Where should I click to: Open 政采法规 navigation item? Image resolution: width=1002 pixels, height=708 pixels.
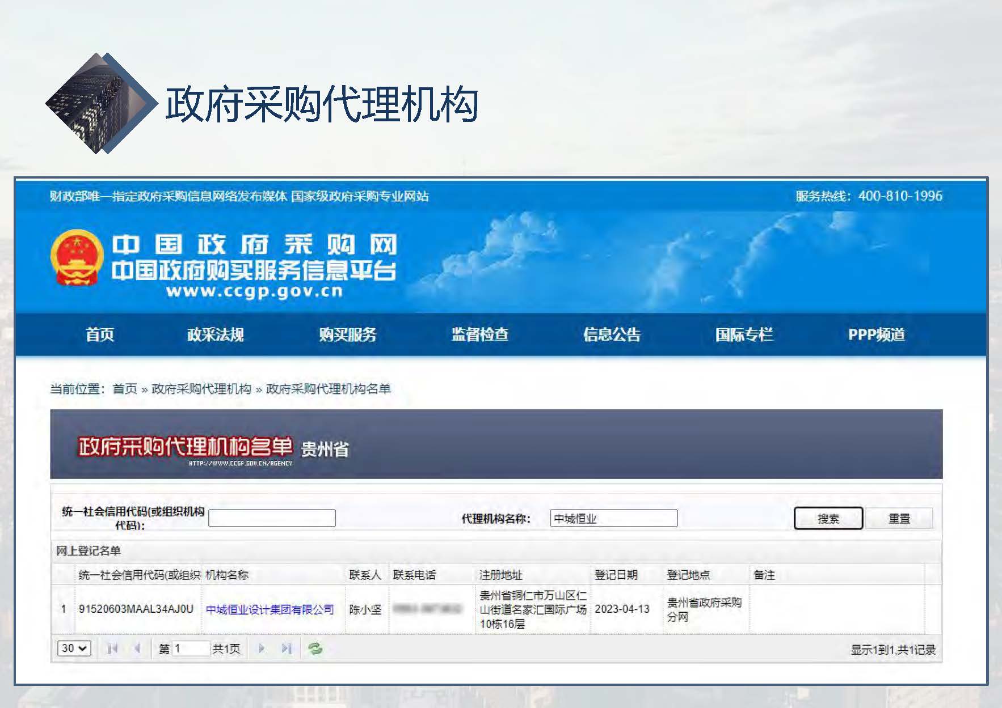216,334
